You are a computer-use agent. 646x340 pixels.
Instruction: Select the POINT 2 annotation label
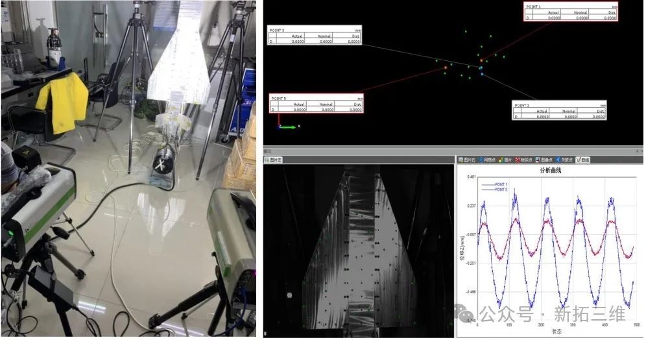tap(560, 110)
